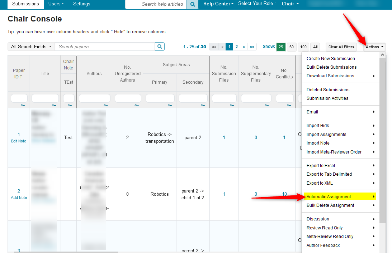This screenshot has width=392, height=253.
Task: Expand Download Submissions submenu
Action: coord(340,76)
